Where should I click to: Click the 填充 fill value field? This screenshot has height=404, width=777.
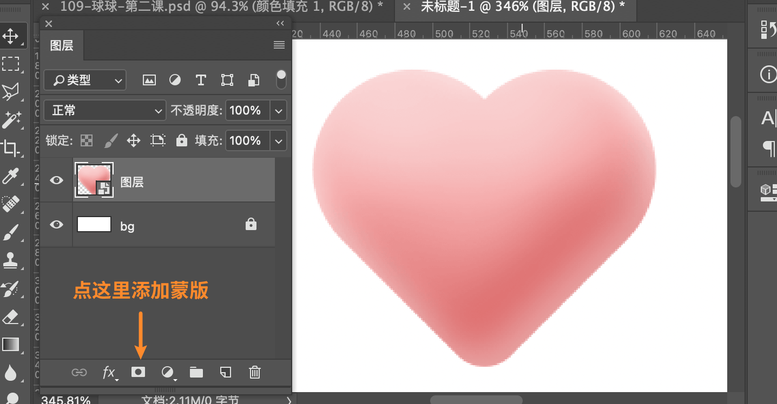pyautogui.click(x=245, y=141)
